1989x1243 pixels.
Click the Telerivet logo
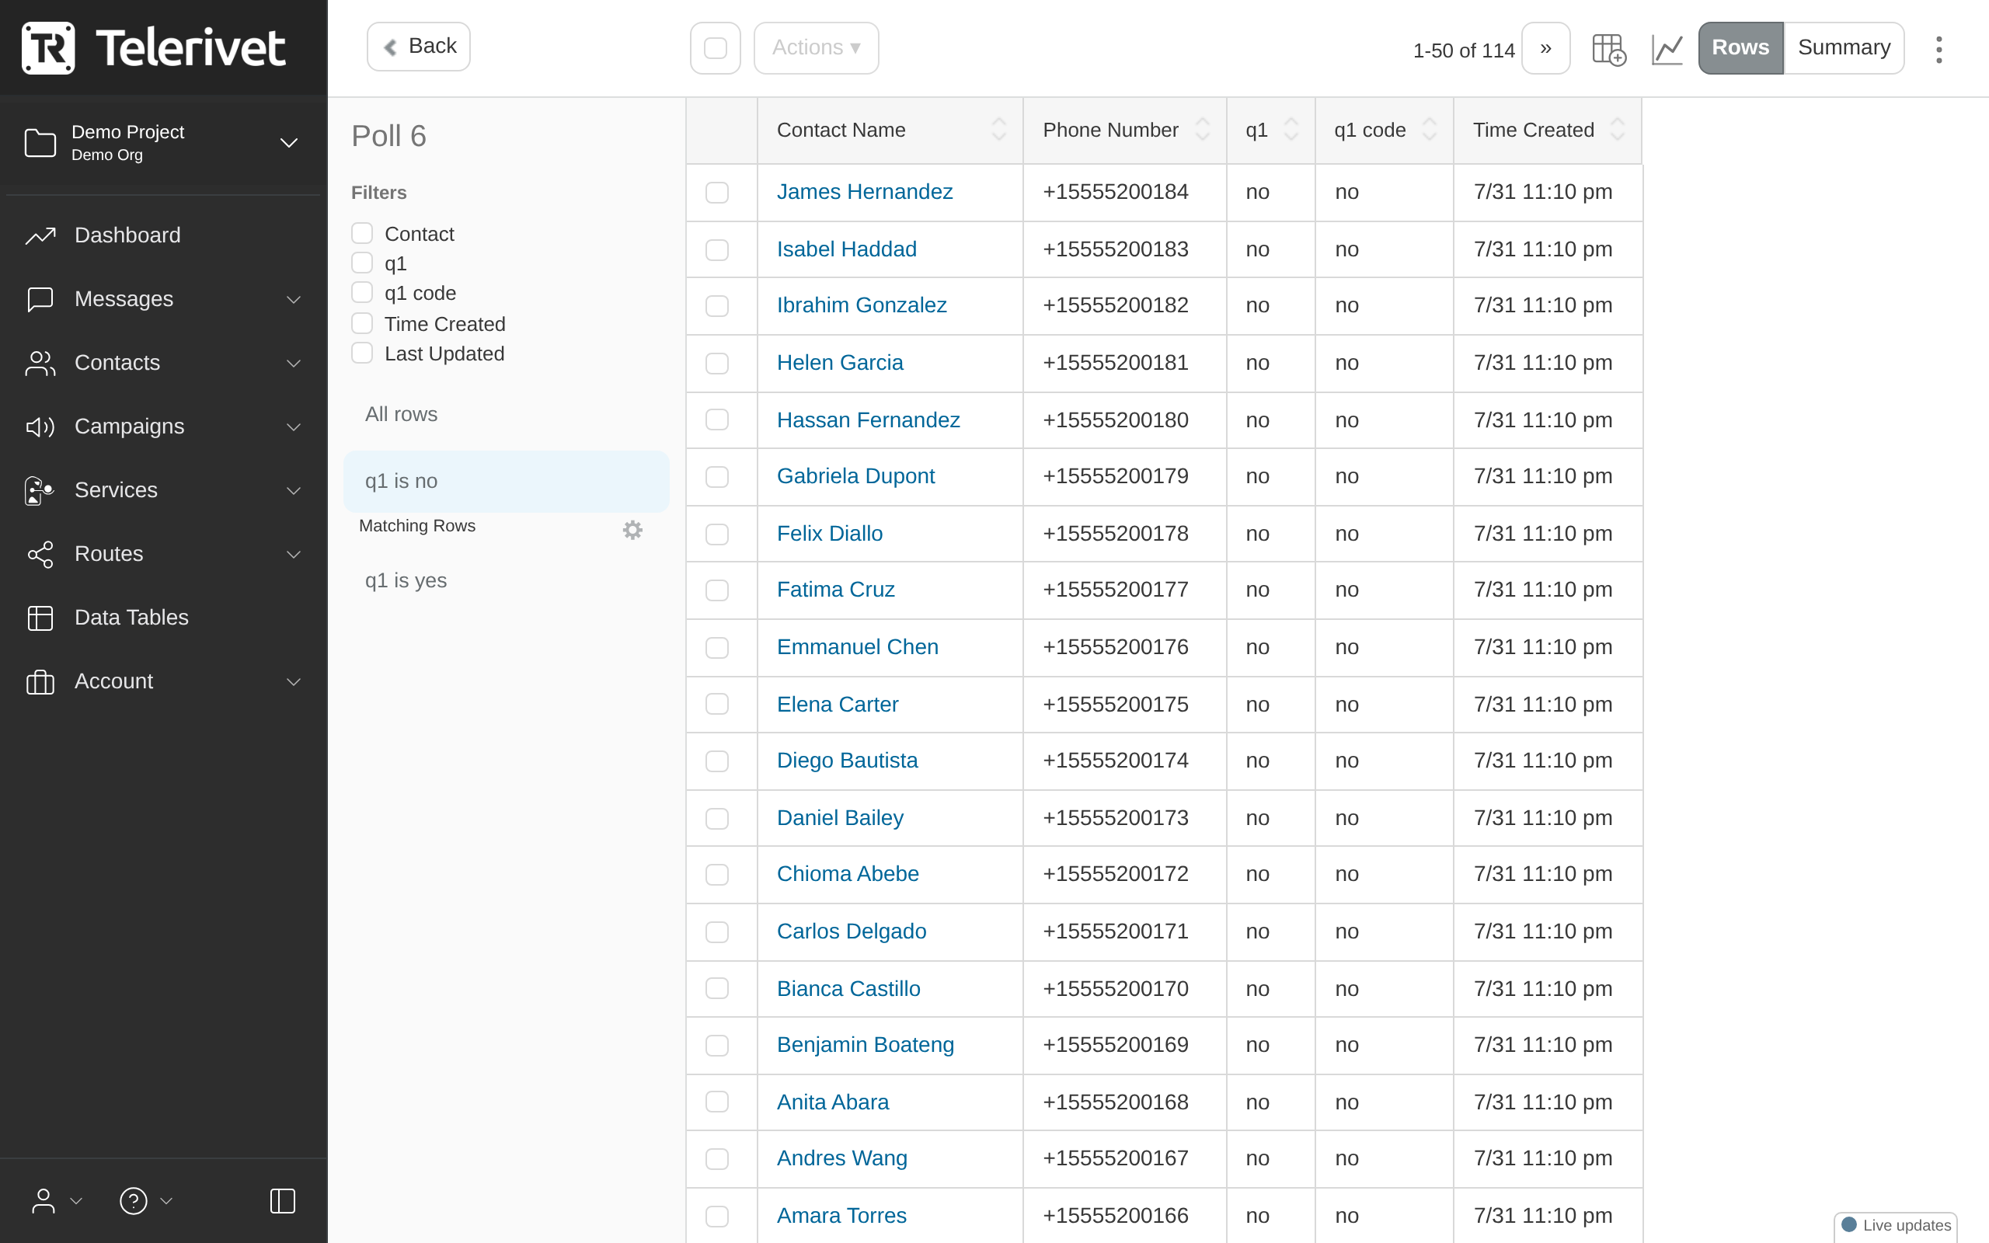tap(153, 47)
